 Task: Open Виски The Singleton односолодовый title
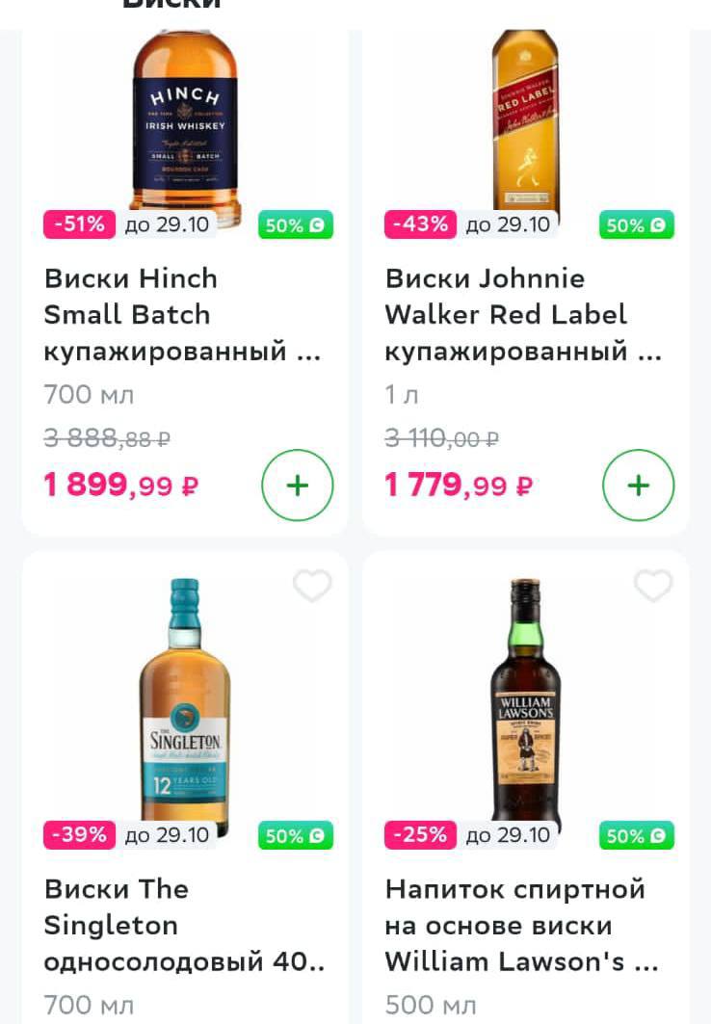[185, 926]
